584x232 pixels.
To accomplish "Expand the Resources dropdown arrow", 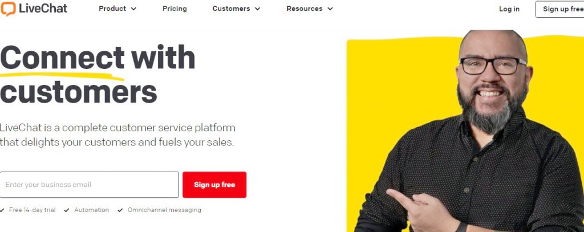I will [330, 9].
